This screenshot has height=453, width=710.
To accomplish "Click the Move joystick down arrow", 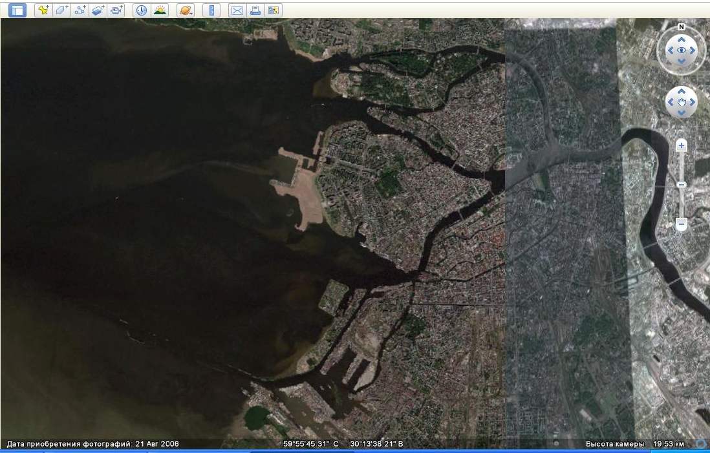I will pos(682,112).
